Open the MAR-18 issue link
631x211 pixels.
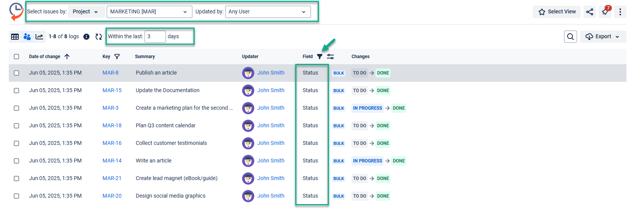point(112,125)
